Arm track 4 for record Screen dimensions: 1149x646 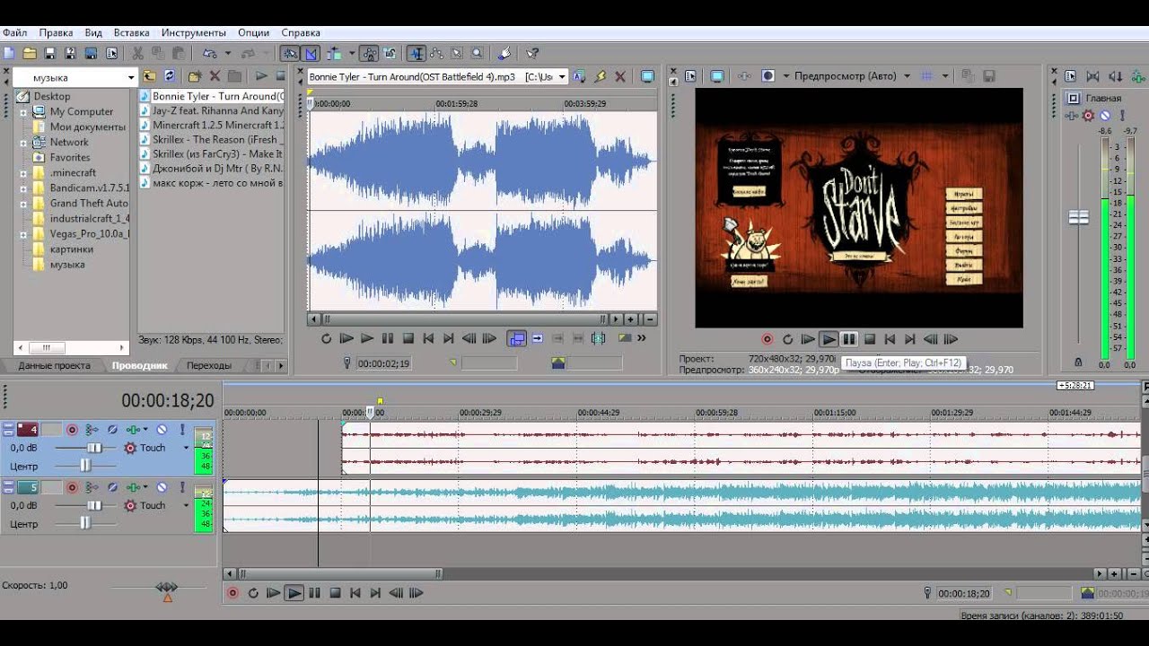click(x=73, y=430)
